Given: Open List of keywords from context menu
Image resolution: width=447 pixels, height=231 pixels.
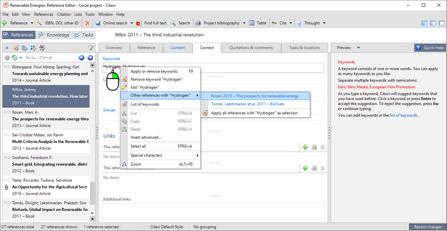Looking at the screenshot, I should click(160, 104).
